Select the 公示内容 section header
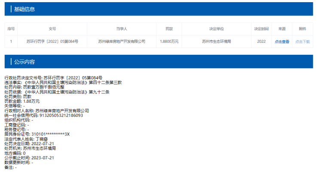 (x=24, y=62)
